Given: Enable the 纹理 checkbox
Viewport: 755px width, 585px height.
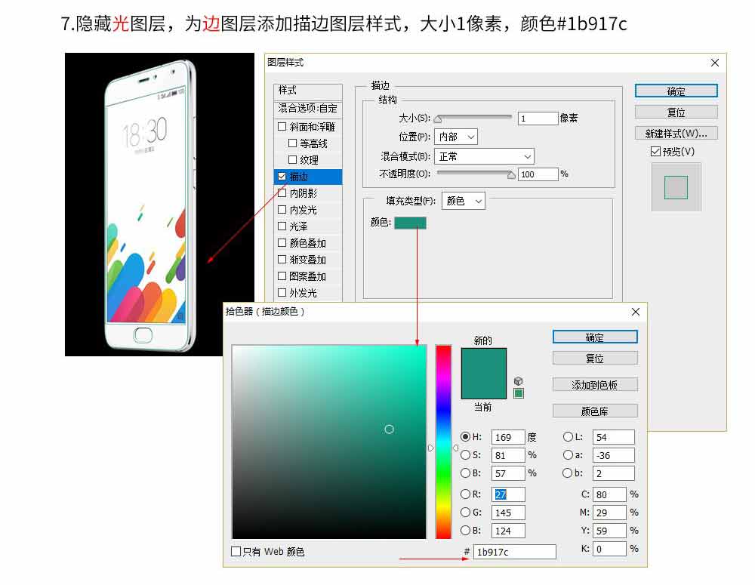Looking at the screenshot, I should [x=292, y=159].
